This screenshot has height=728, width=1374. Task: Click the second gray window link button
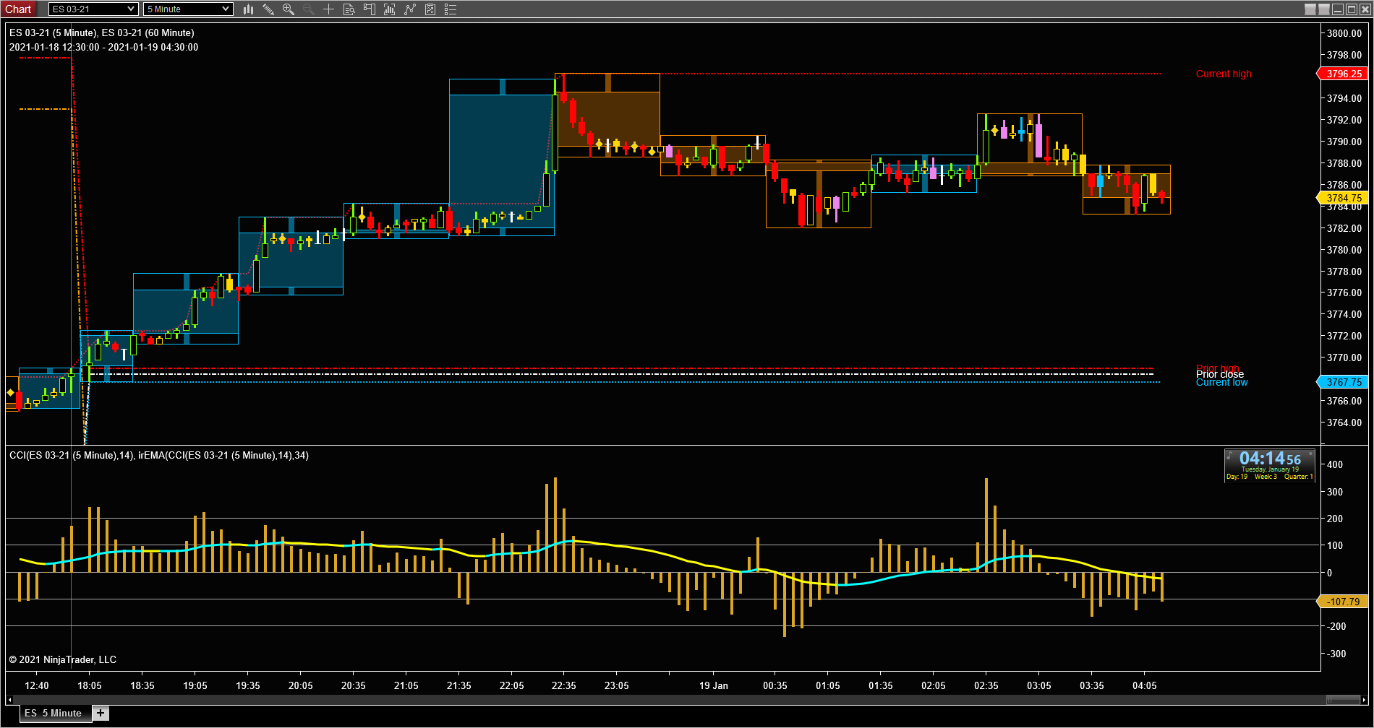coord(1324,9)
